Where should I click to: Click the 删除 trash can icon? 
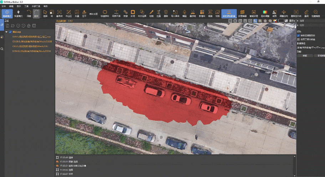(x=166, y=13)
